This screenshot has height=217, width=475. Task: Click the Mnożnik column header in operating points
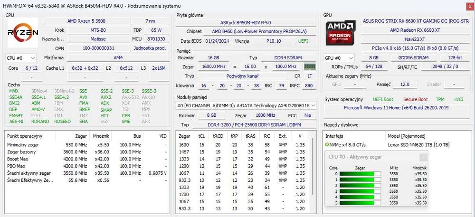pos(101,136)
